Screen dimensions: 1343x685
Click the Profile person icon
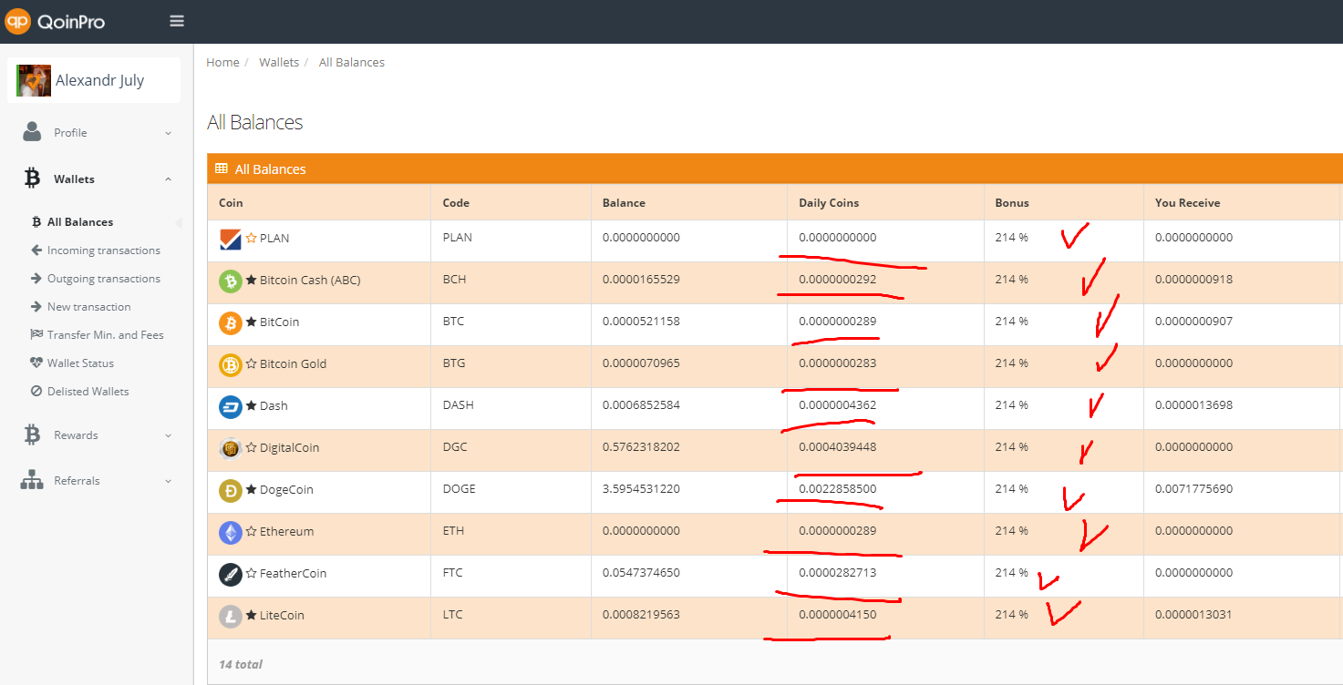[32, 132]
